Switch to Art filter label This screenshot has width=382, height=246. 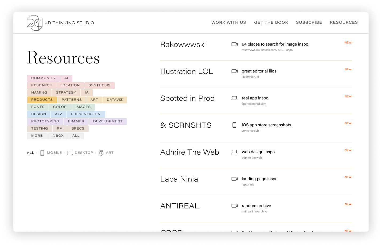(110, 153)
